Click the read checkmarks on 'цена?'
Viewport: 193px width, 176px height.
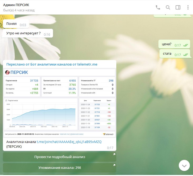pyautogui.click(x=186, y=45)
